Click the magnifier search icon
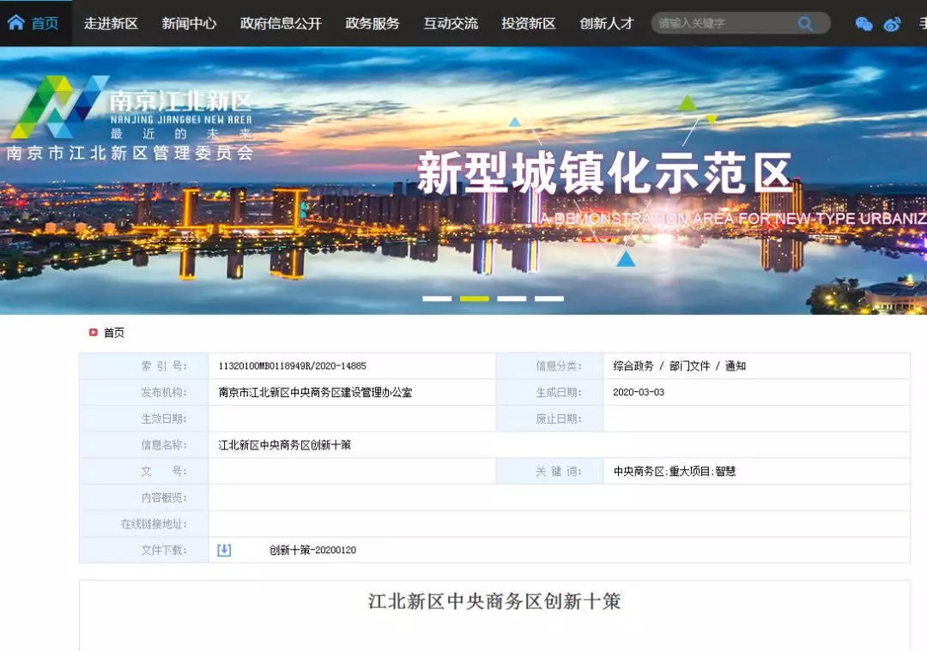 click(805, 24)
